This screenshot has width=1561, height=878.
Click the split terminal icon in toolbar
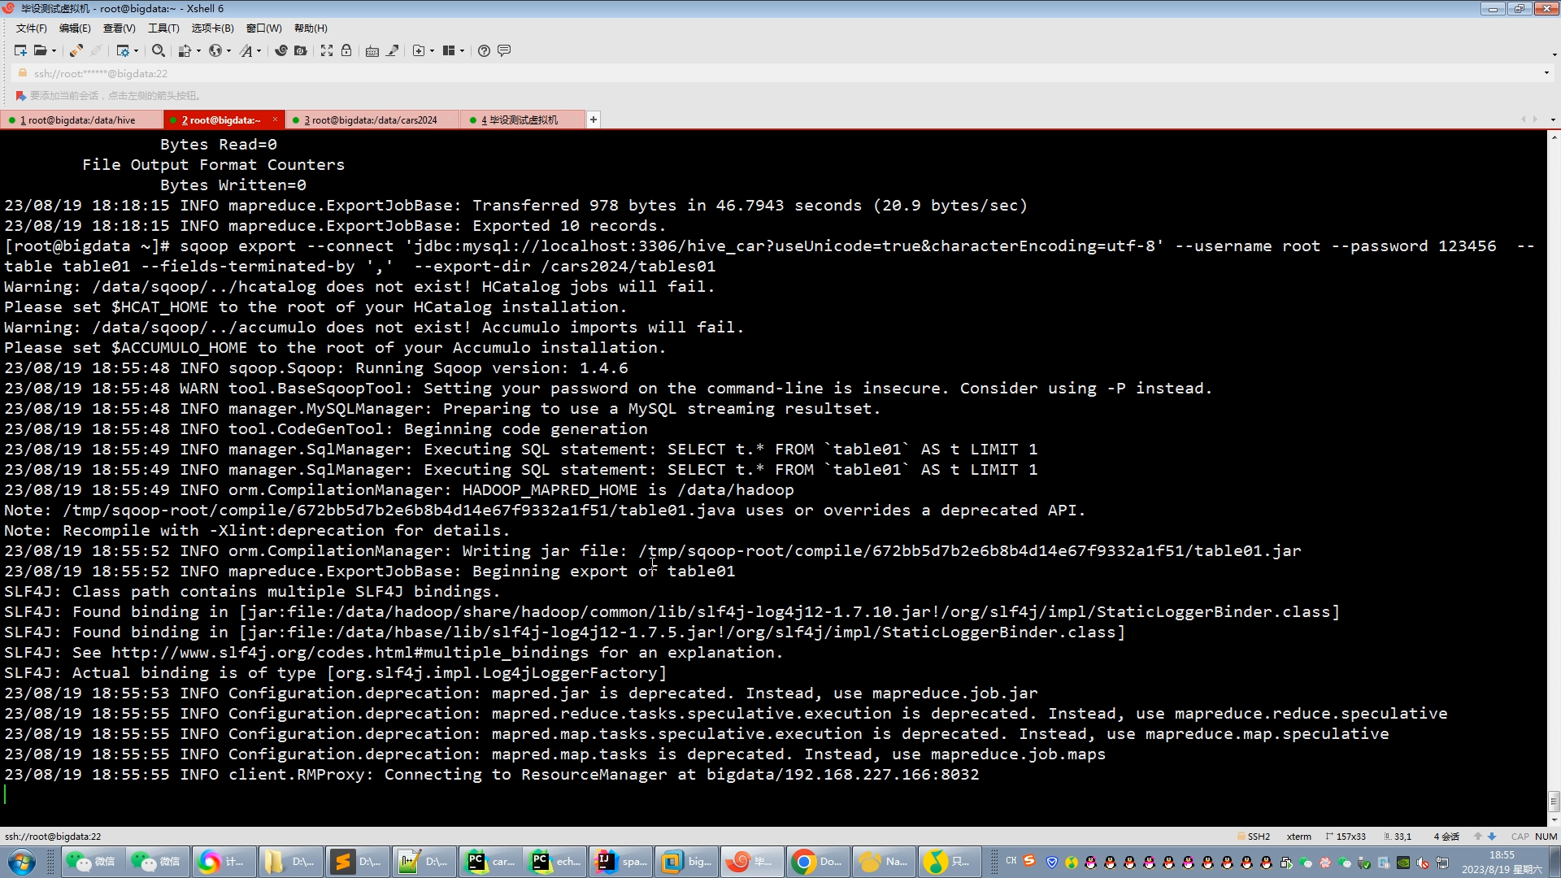(x=450, y=50)
